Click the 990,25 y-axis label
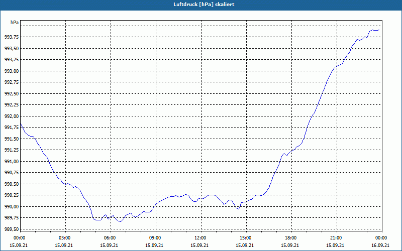The image size is (402, 251). 12,195
